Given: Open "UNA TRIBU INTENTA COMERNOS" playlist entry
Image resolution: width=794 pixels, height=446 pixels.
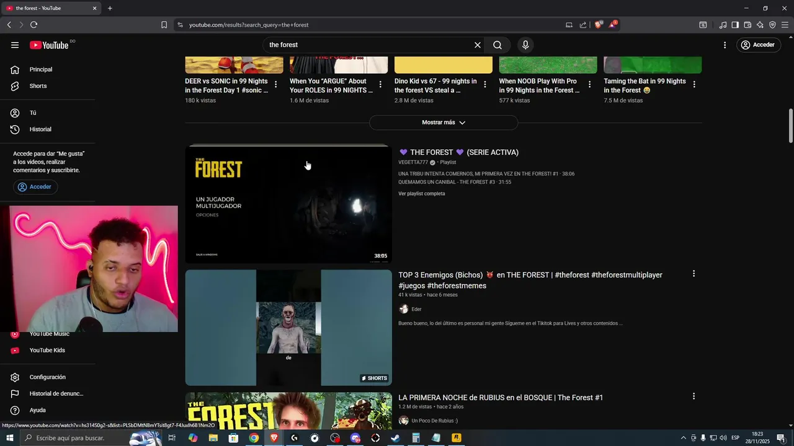Looking at the screenshot, I should pos(486,174).
